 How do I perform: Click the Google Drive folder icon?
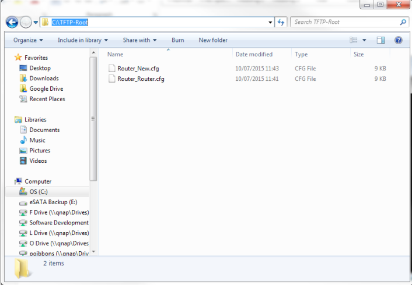tap(23, 88)
